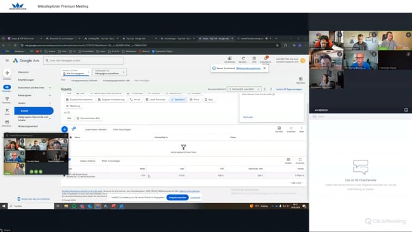The height and width of the screenshot is (232, 412).
Task: Click Windows Start button in shared screen
Action: pyautogui.click(x=4, y=206)
